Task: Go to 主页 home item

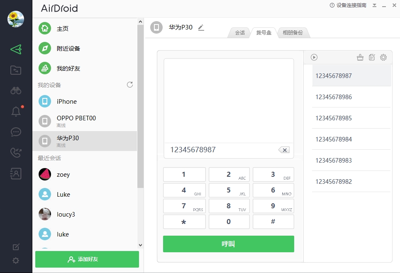Action: (x=85, y=28)
